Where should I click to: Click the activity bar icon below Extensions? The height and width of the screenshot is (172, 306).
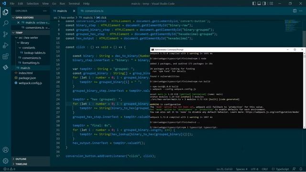coord(5,67)
